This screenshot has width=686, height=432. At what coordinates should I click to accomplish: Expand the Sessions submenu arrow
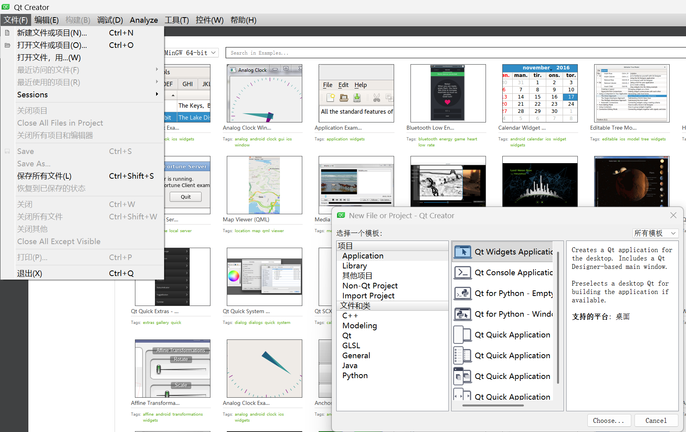click(157, 94)
